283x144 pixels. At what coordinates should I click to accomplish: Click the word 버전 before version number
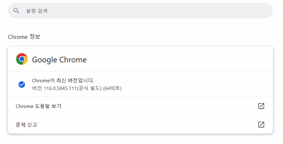(x=37, y=88)
